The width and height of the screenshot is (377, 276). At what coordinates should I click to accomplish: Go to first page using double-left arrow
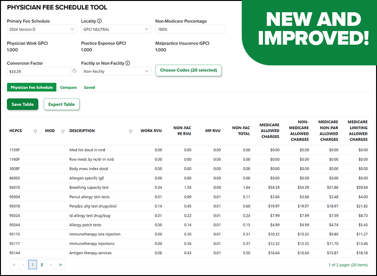[14, 265]
